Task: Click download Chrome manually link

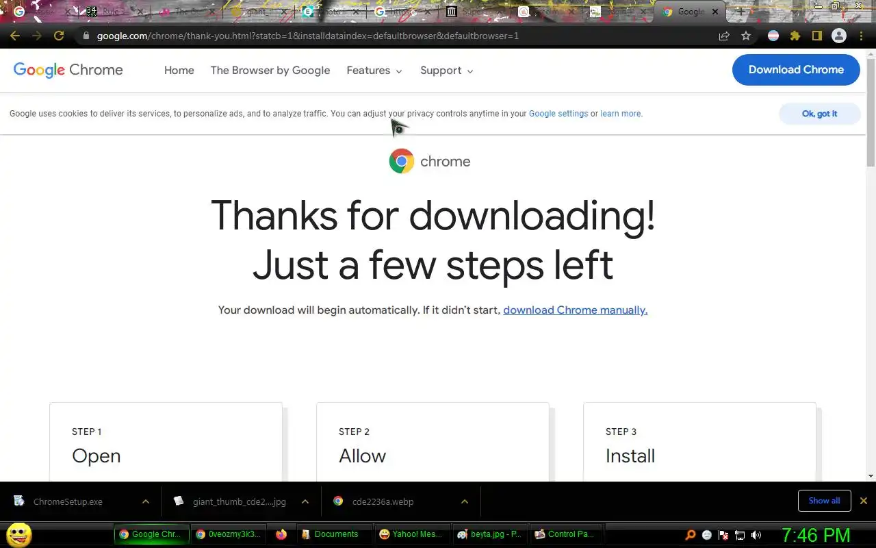Action: [576, 310]
